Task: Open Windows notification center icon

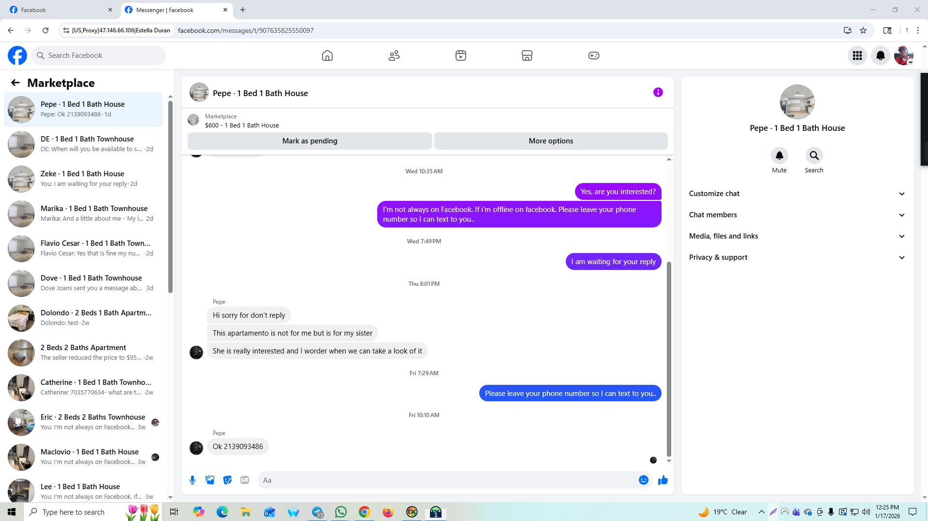Action: pyautogui.click(x=913, y=512)
